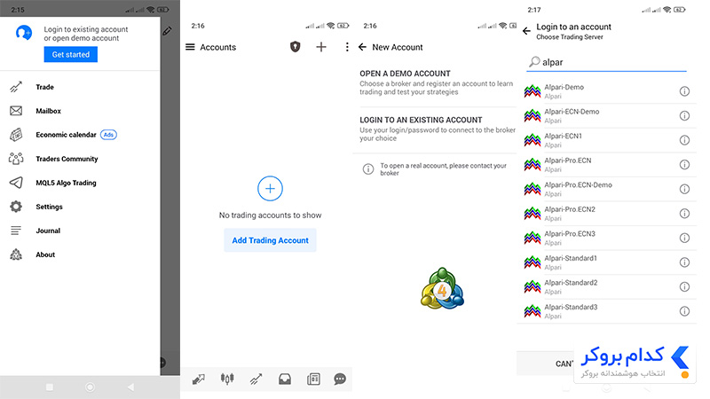This screenshot has height=399, width=710.
Task: Click the search magnifier icon
Action: [534, 61]
